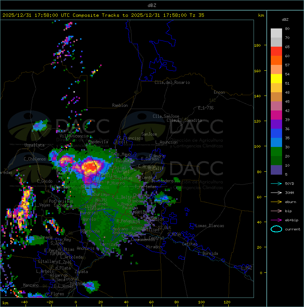
Task: Click the cyan 'current' ellipse legend symbol
Action: 276,229
